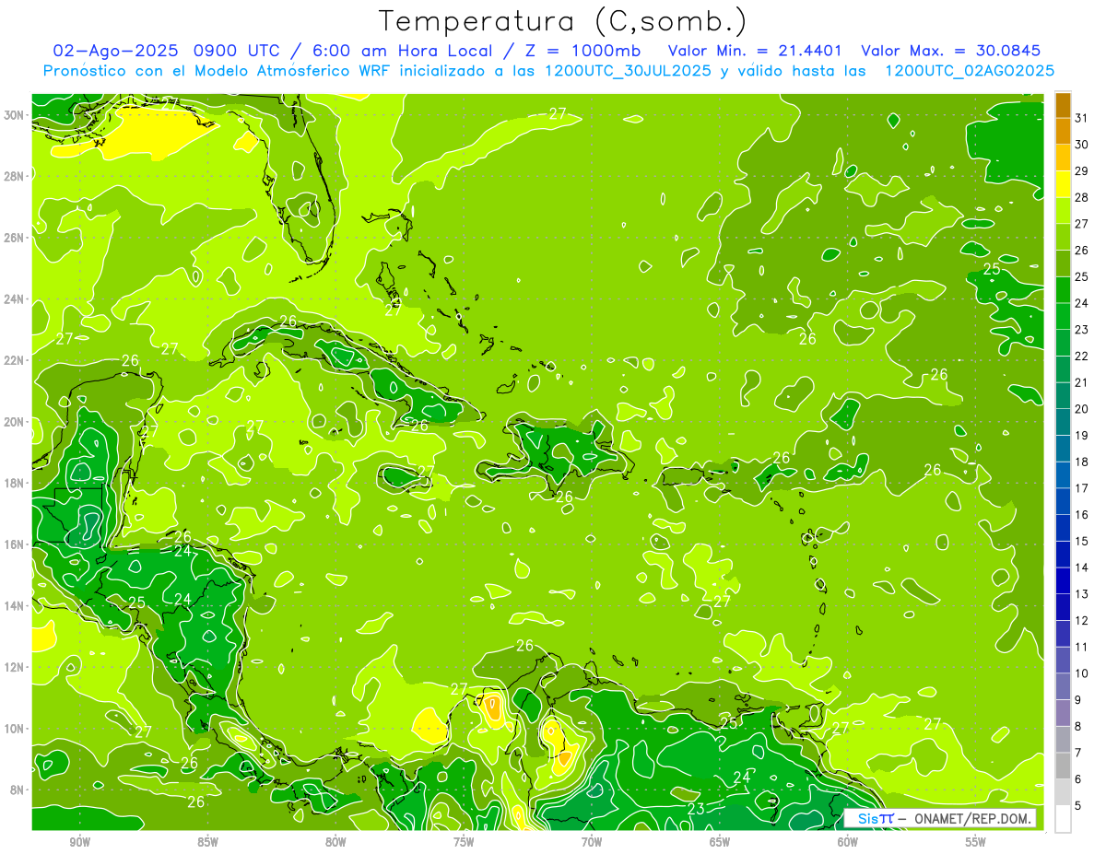Click the 8N latitude label
The image size is (1106, 854).
[18, 790]
